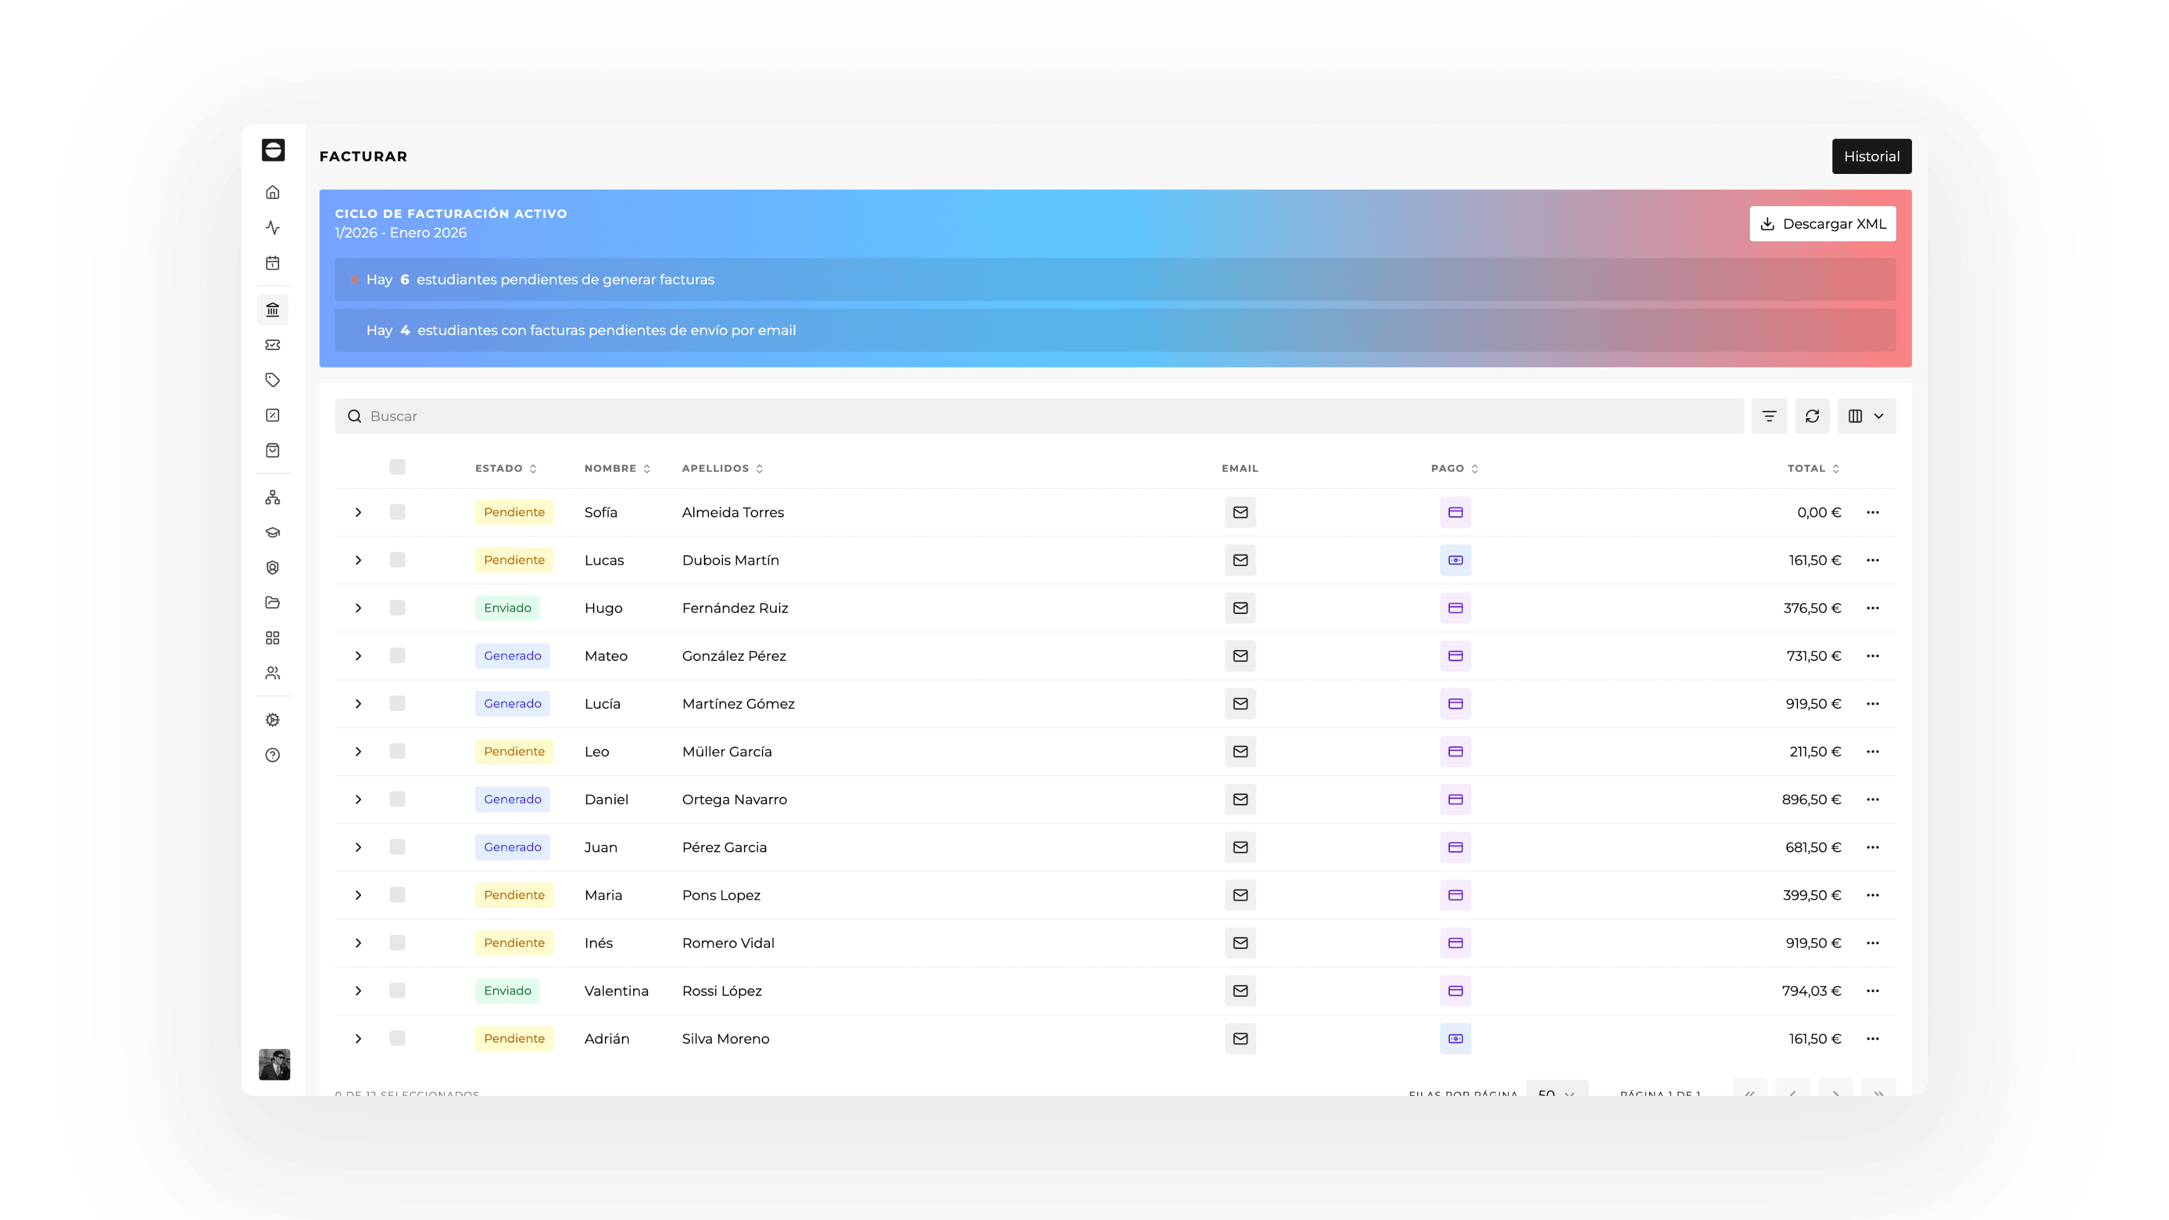Select the active billing (bank) icon in sidebar
Screen dimensions: 2169x1220
point(273,309)
